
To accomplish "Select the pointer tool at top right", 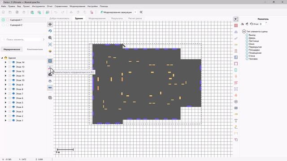I will 236,19.
